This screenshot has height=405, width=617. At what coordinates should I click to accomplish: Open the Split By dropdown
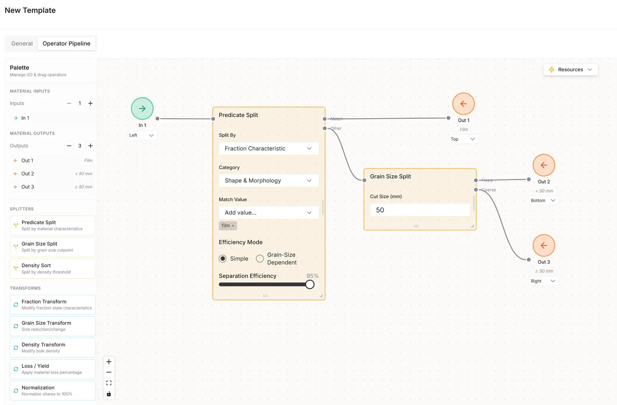pyautogui.click(x=268, y=148)
